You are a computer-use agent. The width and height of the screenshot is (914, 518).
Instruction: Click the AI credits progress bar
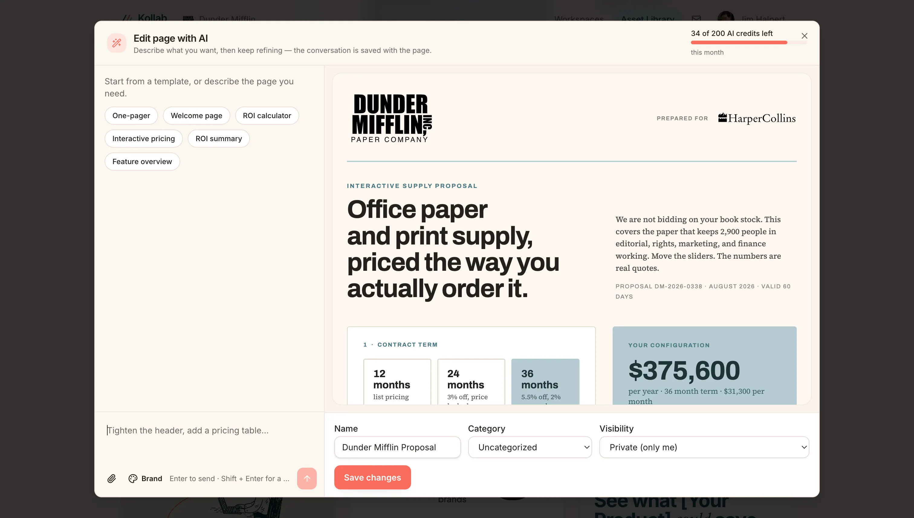click(x=749, y=43)
